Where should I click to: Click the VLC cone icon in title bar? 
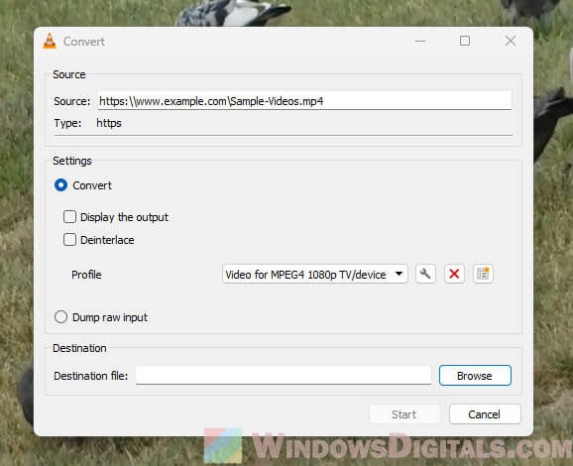coord(50,41)
